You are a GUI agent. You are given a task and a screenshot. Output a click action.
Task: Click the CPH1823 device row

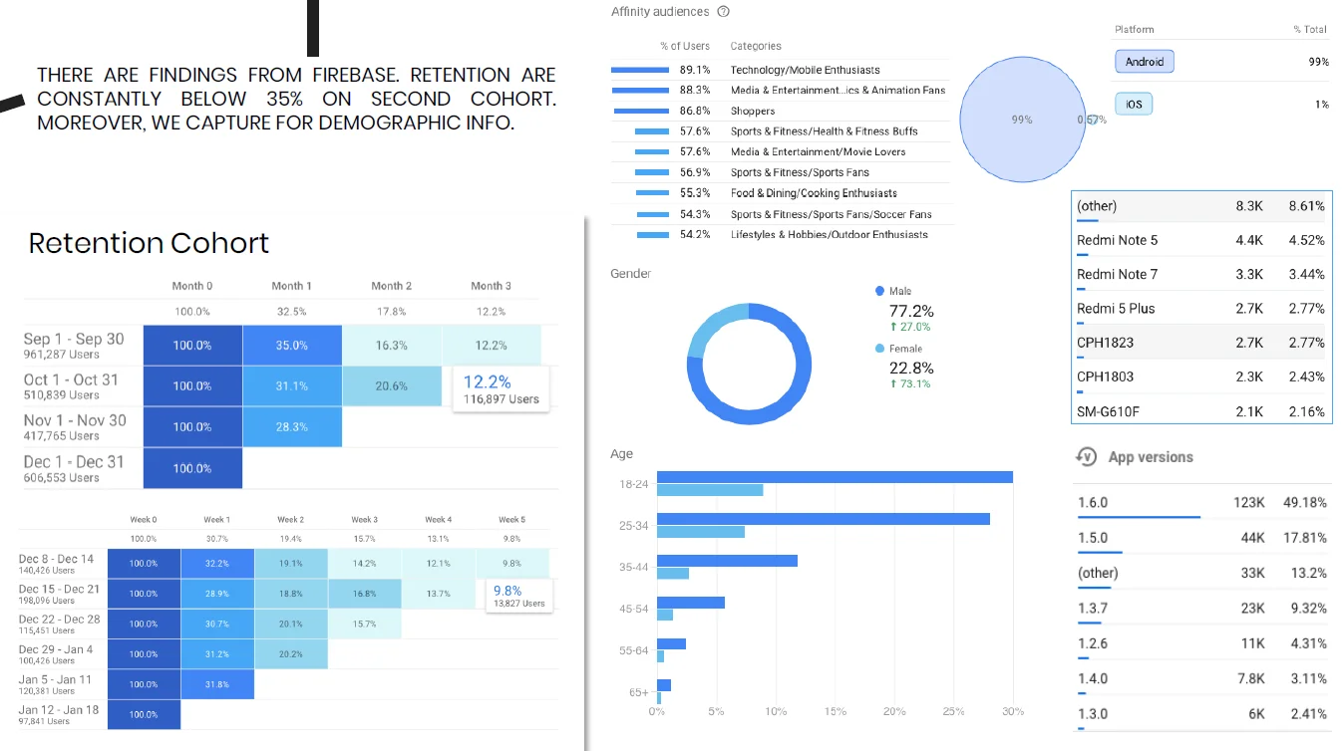tap(1200, 343)
